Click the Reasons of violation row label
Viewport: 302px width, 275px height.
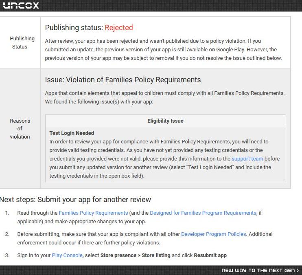[x=20, y=129]
